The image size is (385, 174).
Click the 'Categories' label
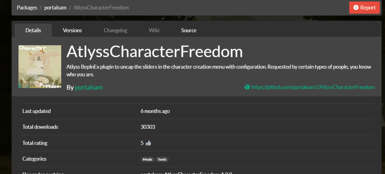click(34, 159)
